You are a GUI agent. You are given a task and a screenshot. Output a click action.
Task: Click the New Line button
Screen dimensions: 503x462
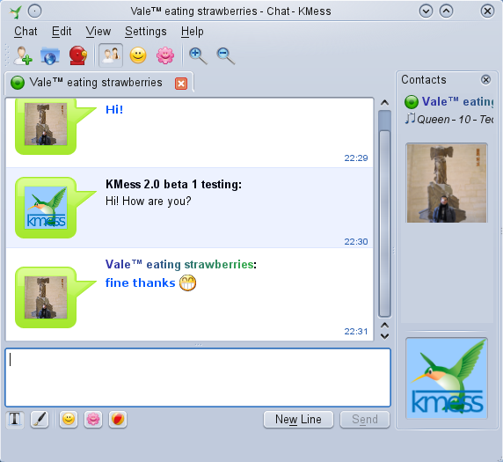pos(298,420)
